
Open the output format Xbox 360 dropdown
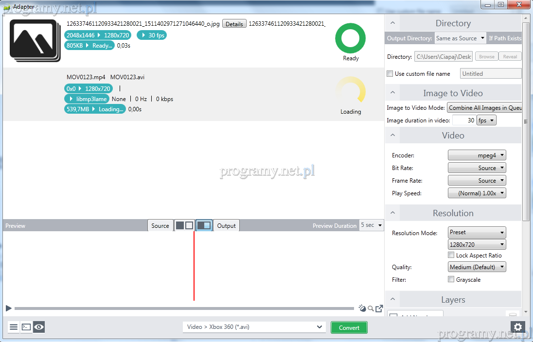click(x=254, y=327)
